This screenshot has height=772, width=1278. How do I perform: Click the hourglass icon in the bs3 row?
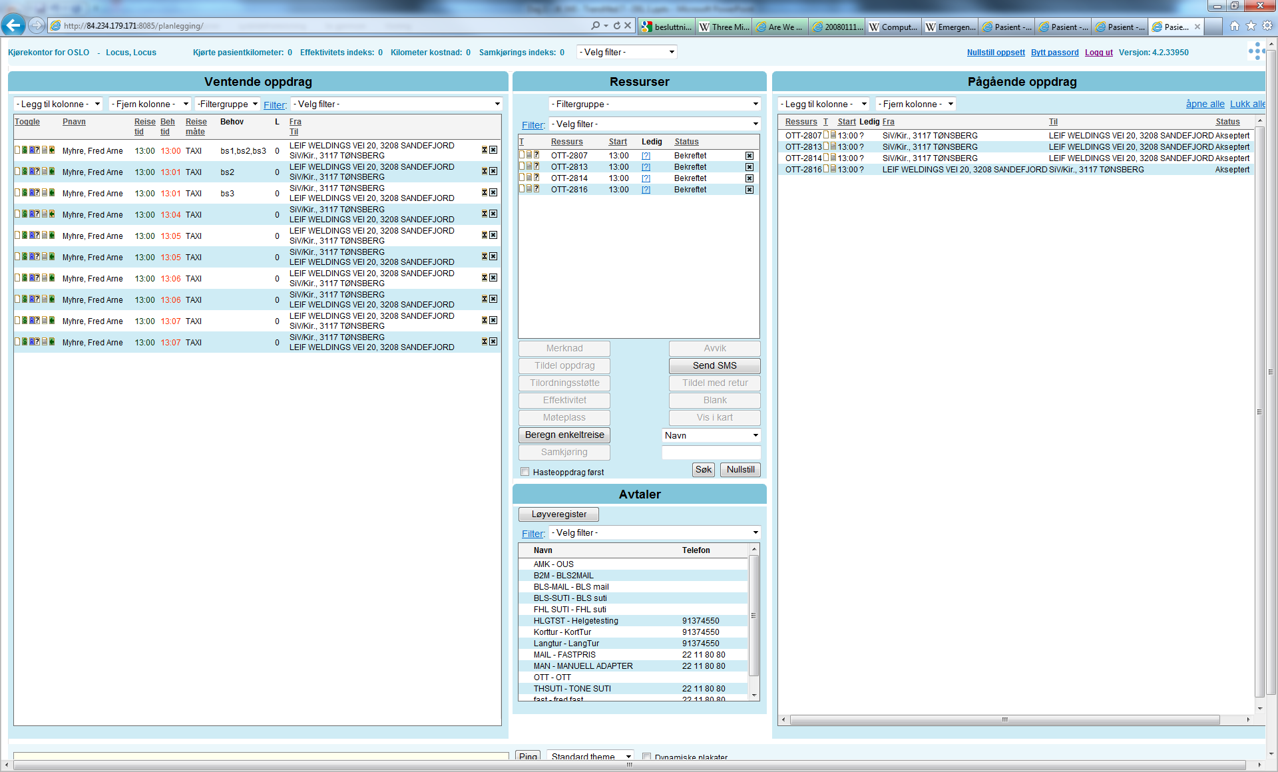click(485, 193)
